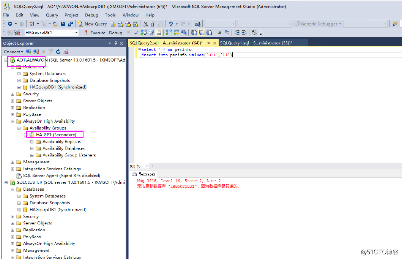Click Object Explorer Disconnect icon
402x259 pixels.
[x=36, y=52]
